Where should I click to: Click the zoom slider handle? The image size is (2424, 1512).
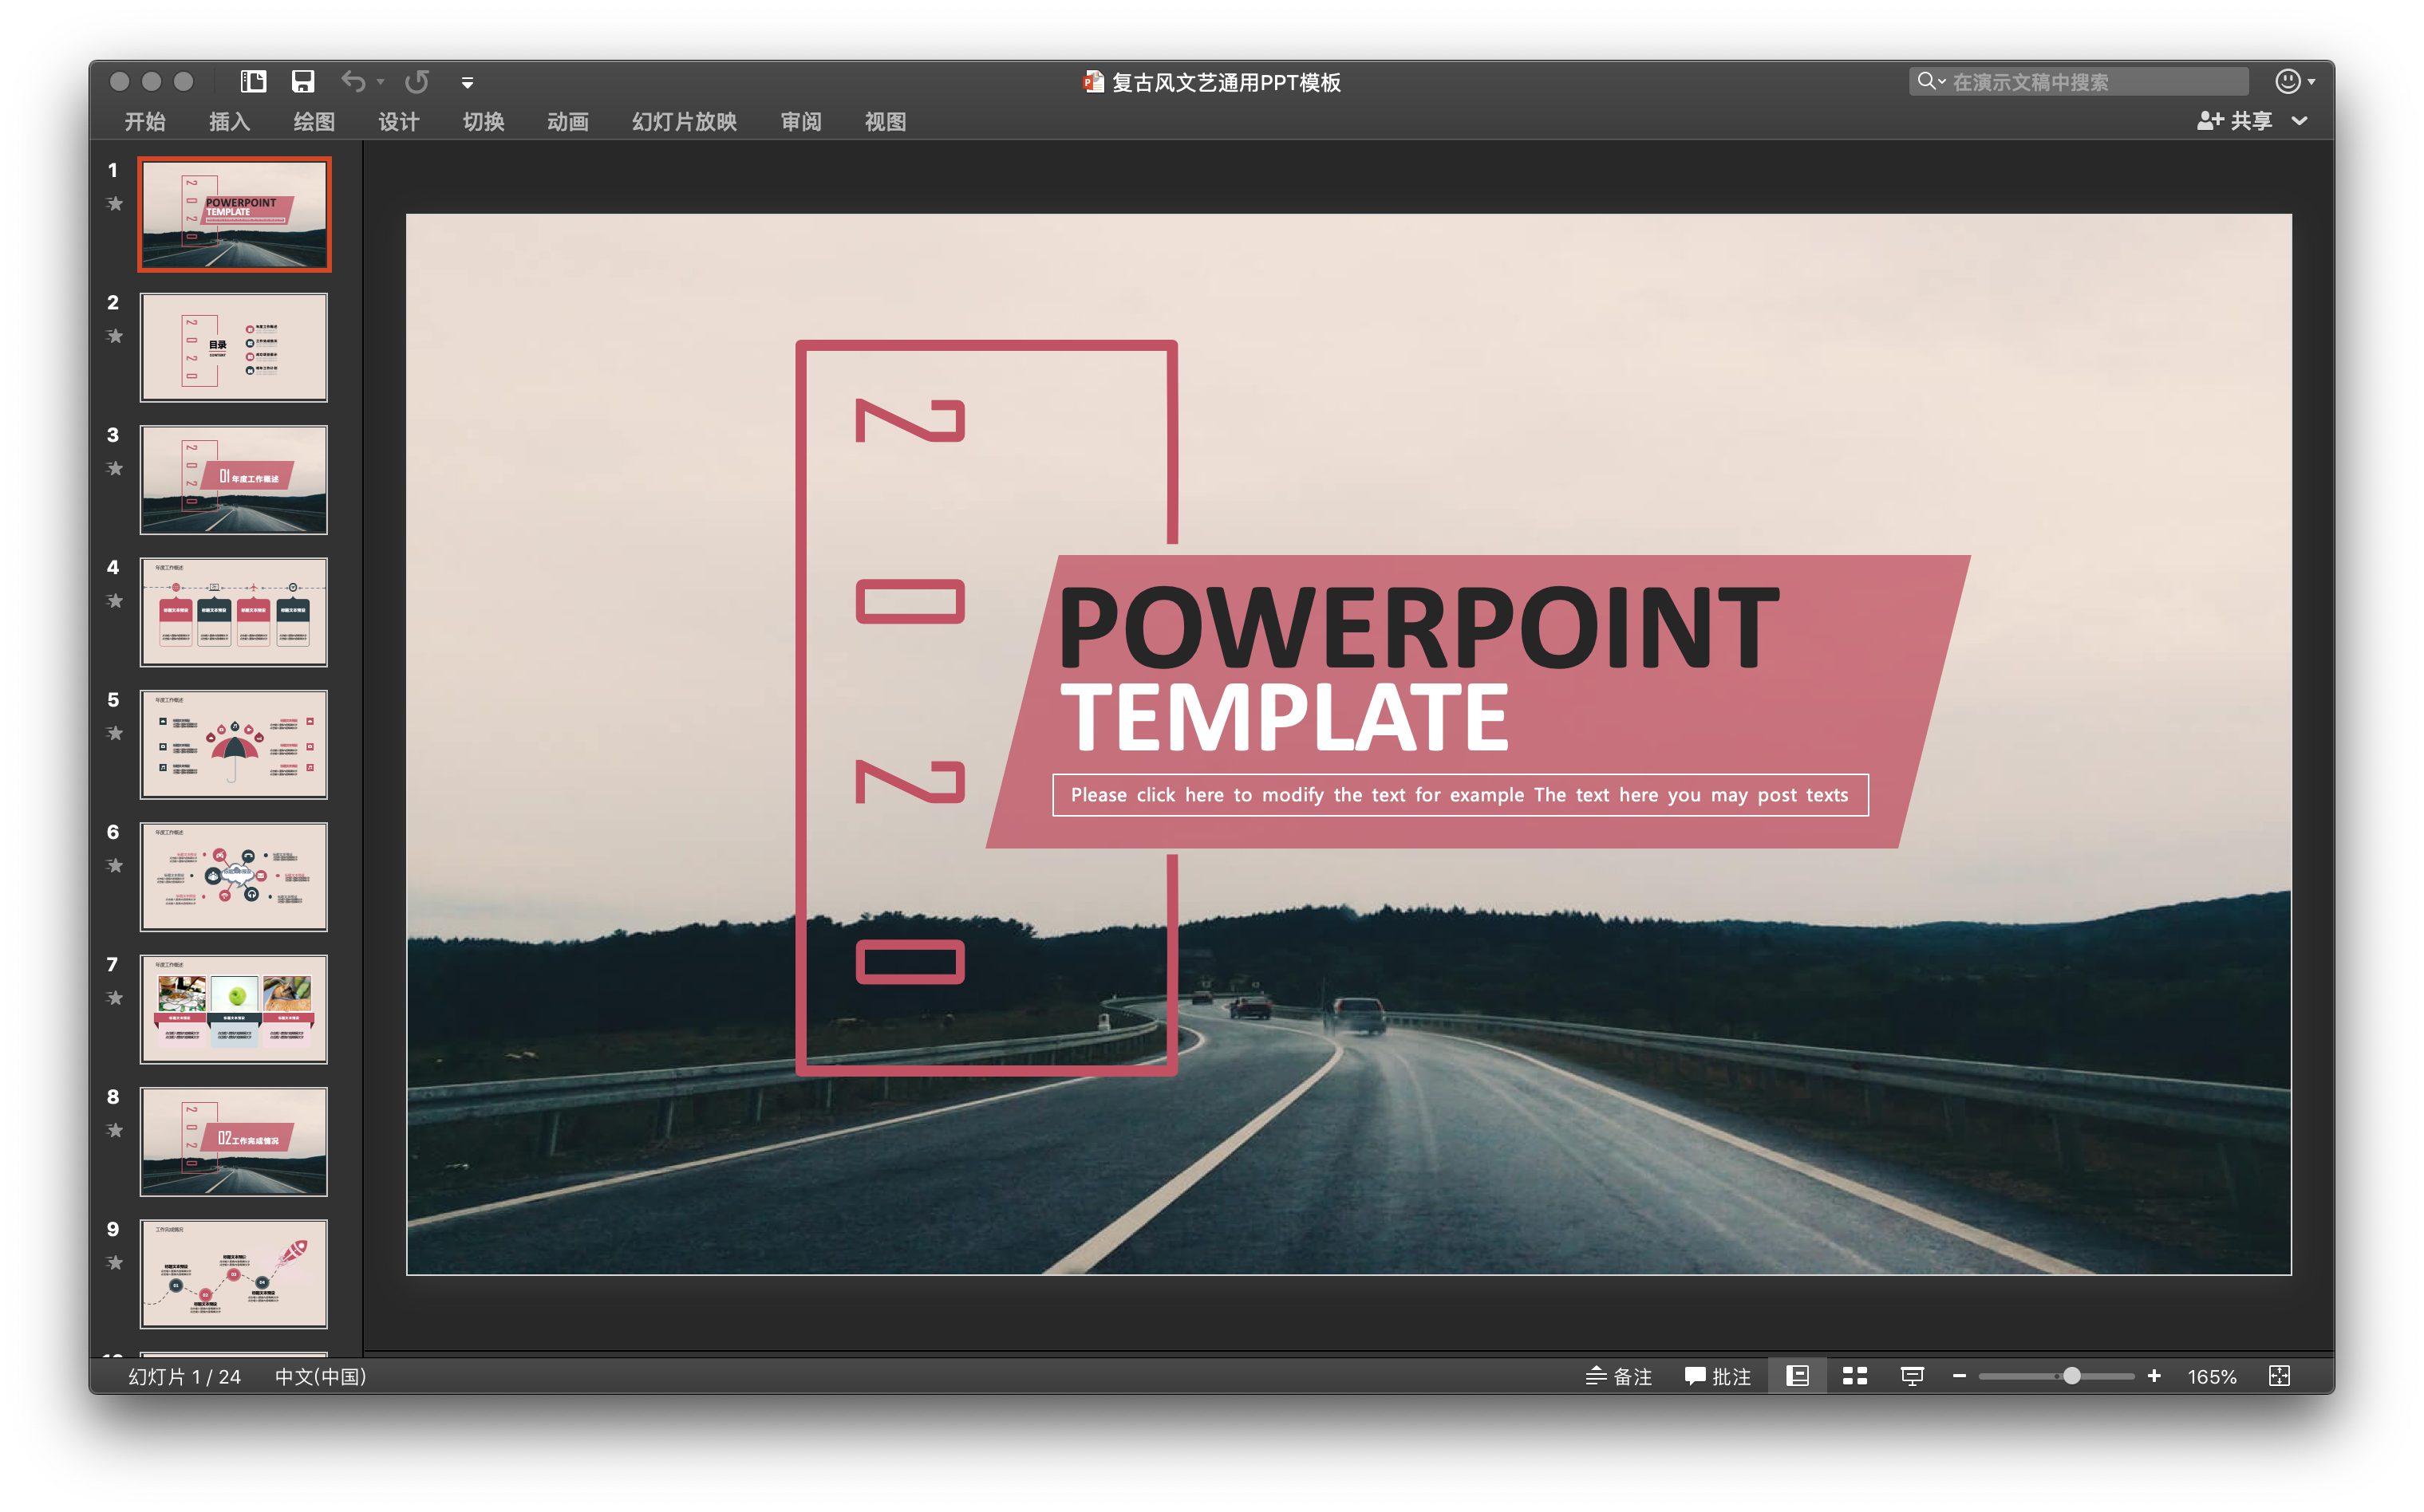click(2072, 1377)
